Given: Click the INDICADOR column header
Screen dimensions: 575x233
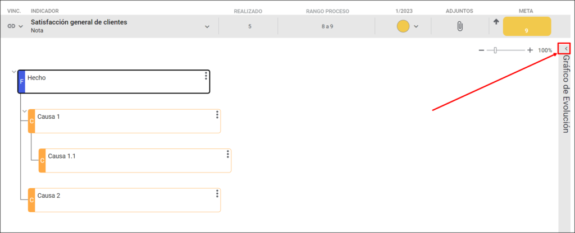Looking at the screenshot, I should (x=45, y=11).
